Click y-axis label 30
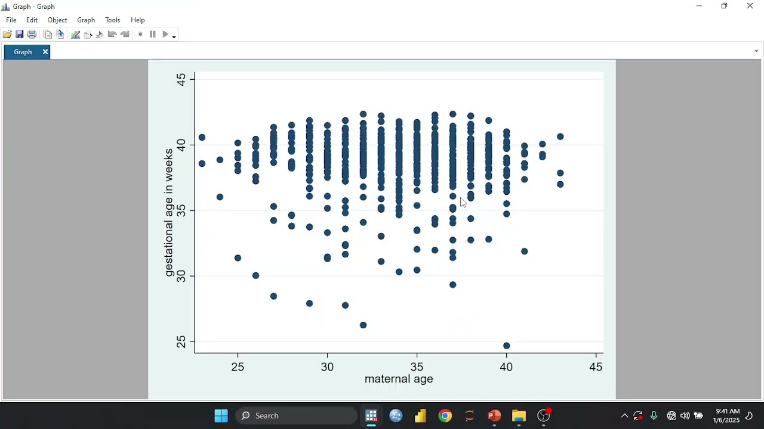 [x=181, y=276]
